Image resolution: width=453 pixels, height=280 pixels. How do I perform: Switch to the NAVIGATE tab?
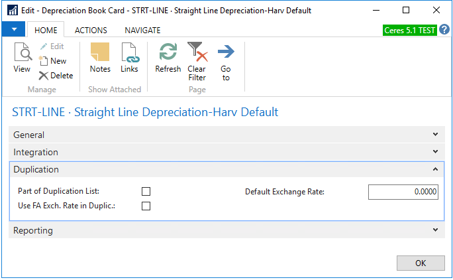coord(142,31)
